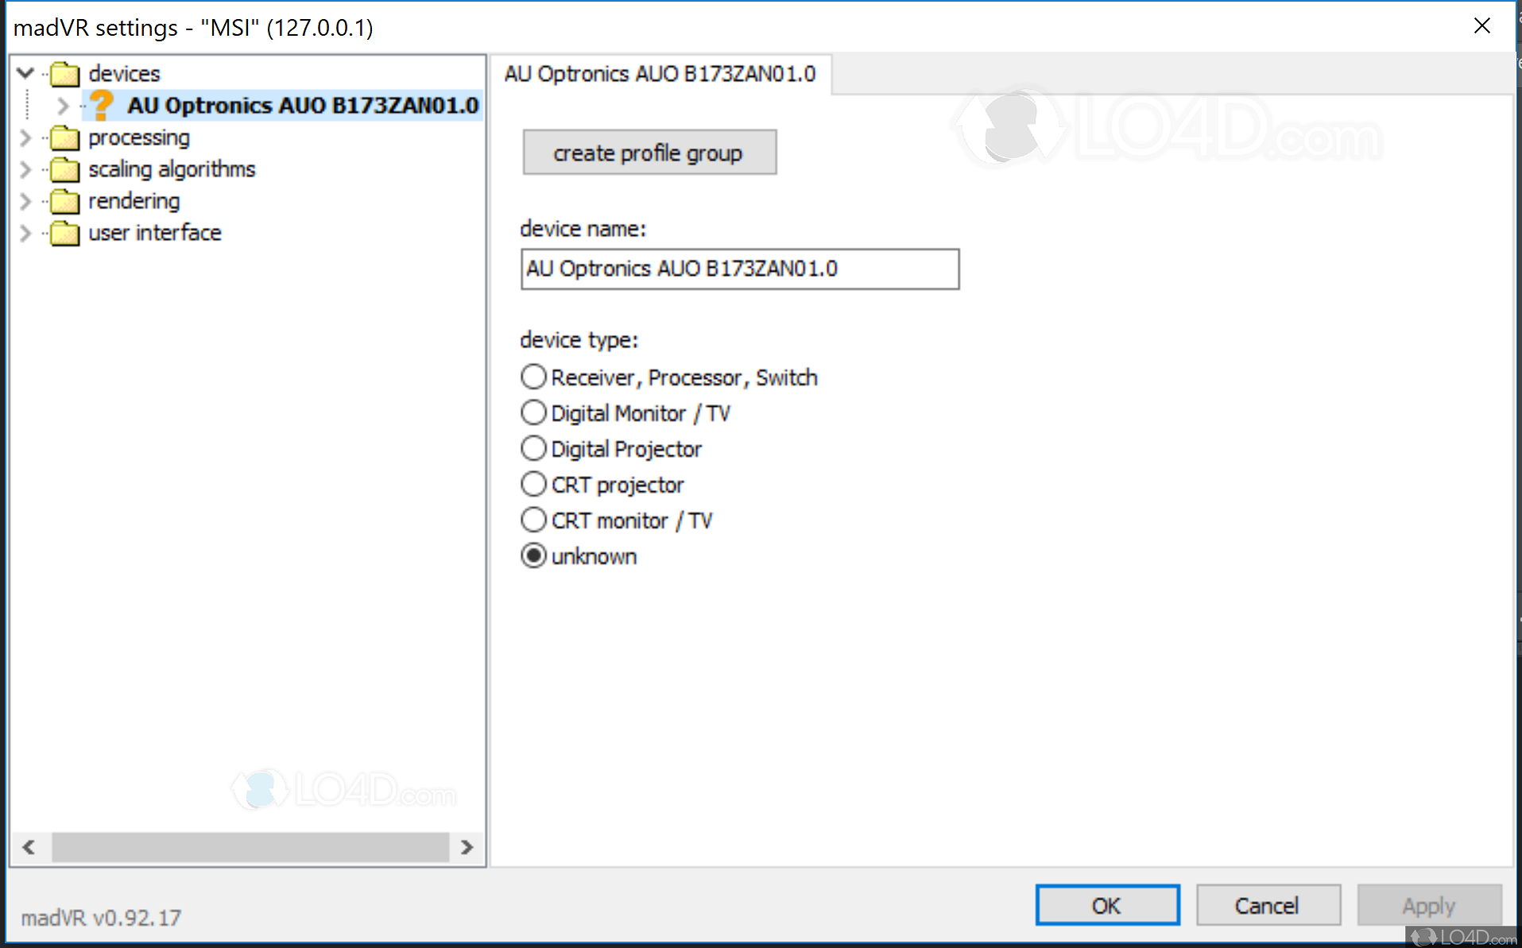Click the create profile group button
This screenshot has height=948, width=1522.
(x=649, y=152)
